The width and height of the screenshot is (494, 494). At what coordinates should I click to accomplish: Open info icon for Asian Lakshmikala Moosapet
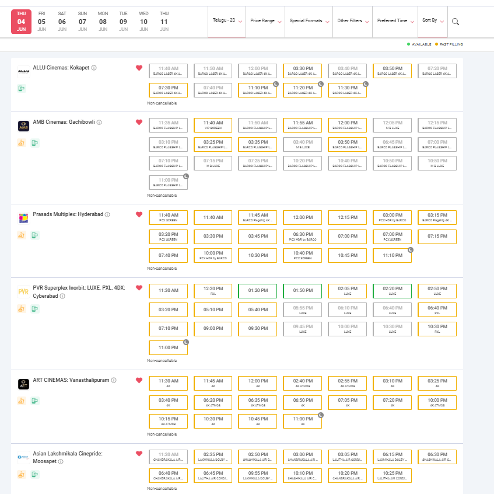click(61, 461)
